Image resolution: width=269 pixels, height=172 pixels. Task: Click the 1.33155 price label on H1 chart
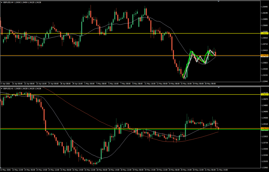(265, 161)
